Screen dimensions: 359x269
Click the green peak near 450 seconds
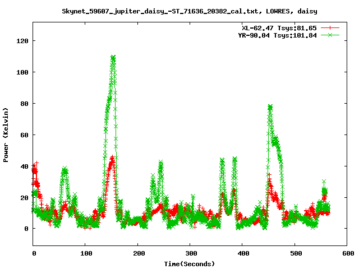270,107
